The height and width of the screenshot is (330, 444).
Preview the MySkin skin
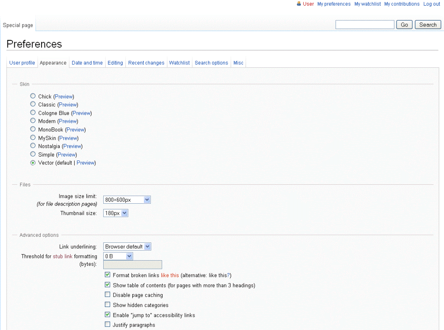coord(68,138)
